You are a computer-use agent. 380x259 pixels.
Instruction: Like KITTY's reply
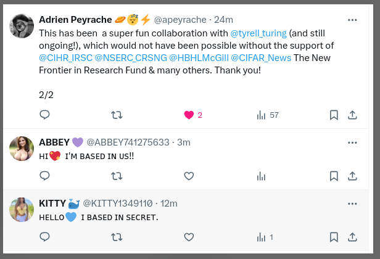click(189, 237)
